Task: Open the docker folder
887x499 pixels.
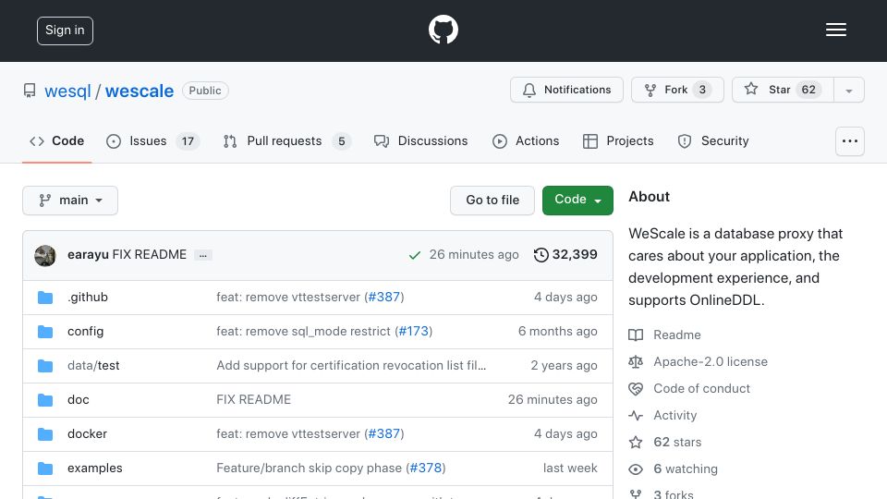Action: tap(87, 434)
